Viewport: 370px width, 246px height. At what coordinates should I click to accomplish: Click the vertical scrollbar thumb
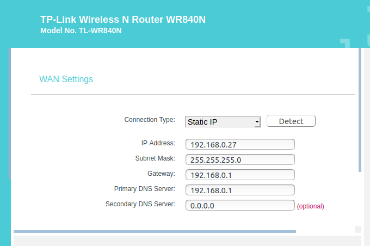[359, 109]
